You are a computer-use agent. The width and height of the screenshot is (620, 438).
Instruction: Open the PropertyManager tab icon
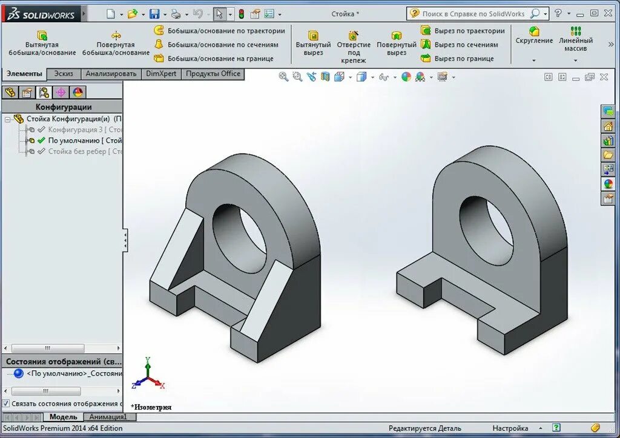[x=27, y=93]
